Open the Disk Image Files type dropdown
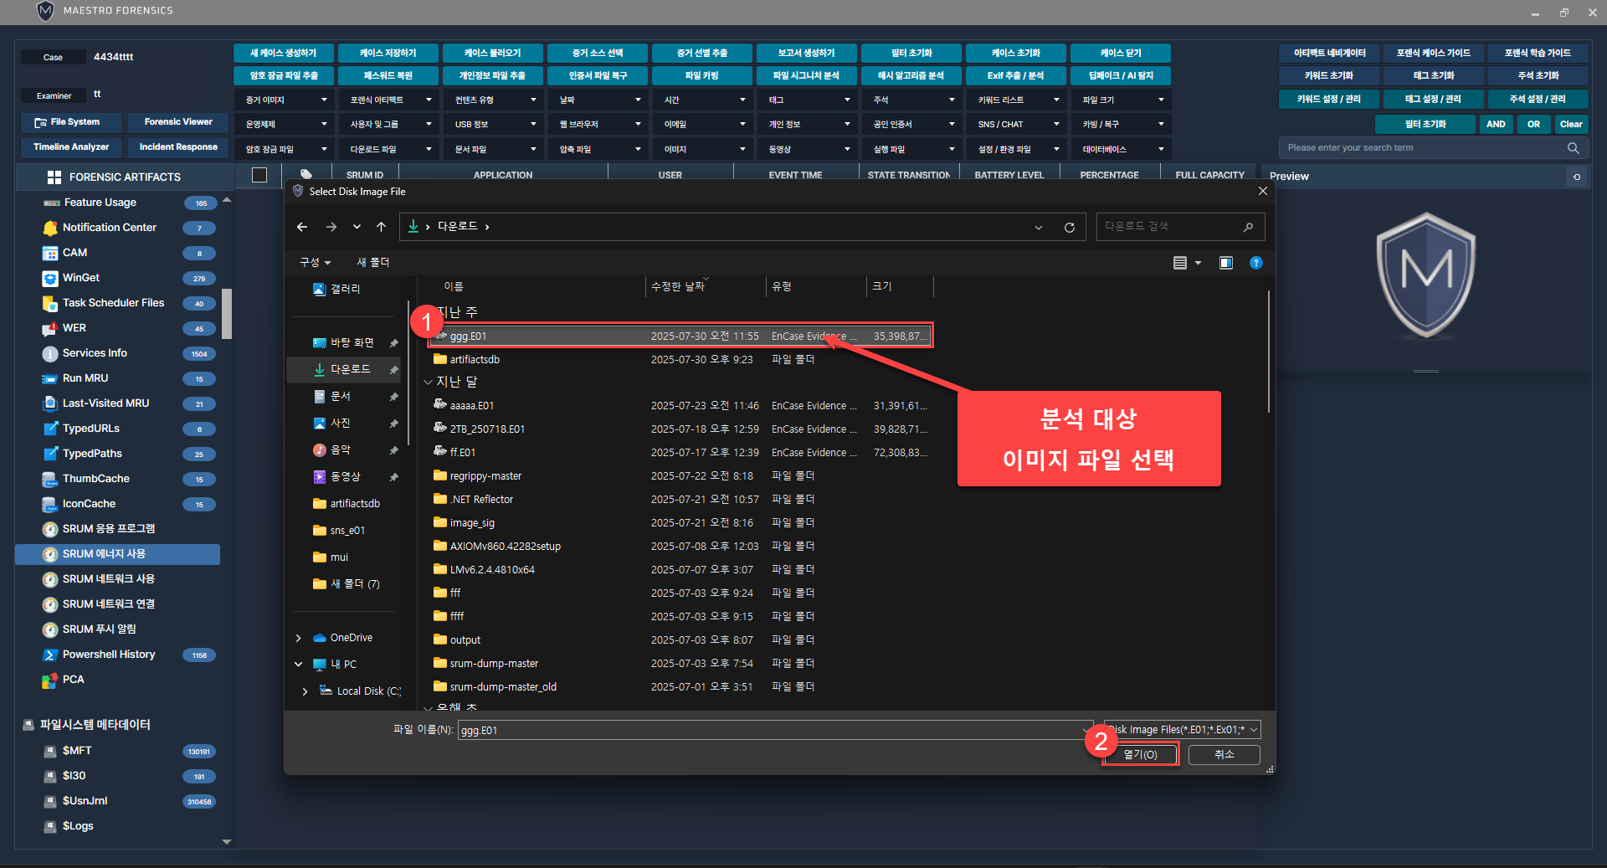1607x868 pixels. click(x=1182, y=730)
